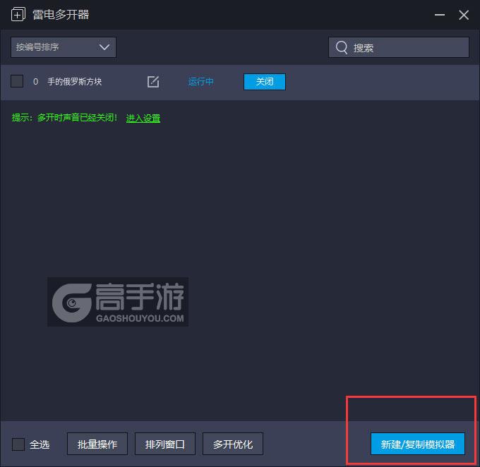Close the 雷电多开器 window
This screenshot has height=467, width=480.
(x=464, y=15)
